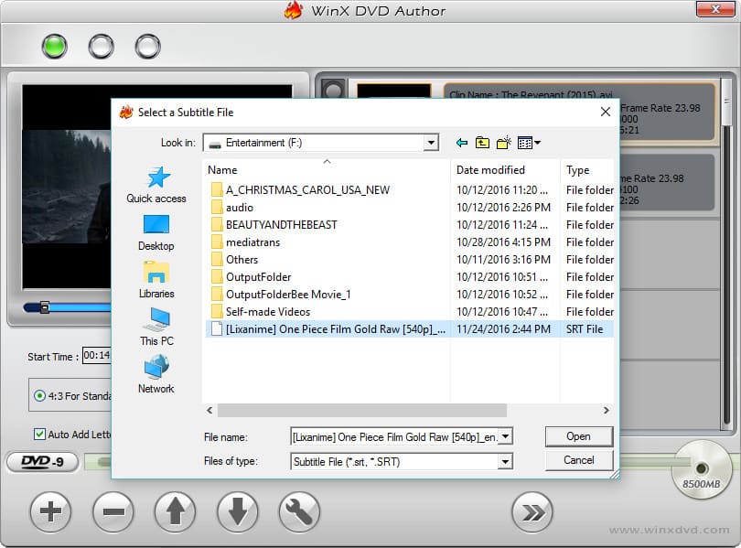
Task: Click the Cancel button
Action: point(579,460)
